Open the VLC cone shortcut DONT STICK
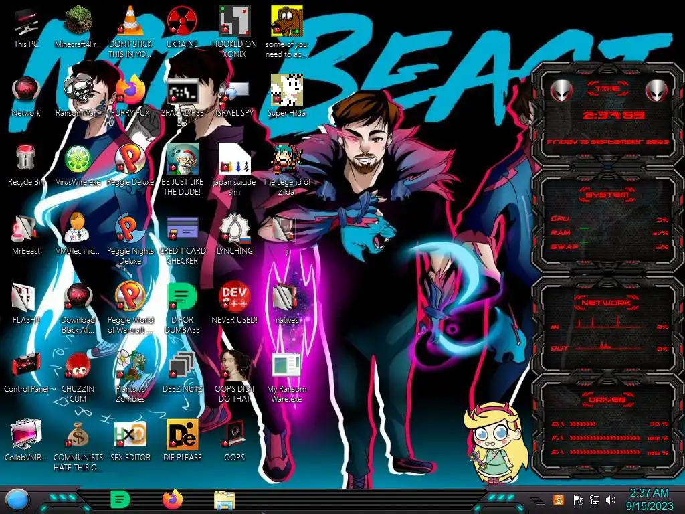685x514 pixels. point(130,21)
